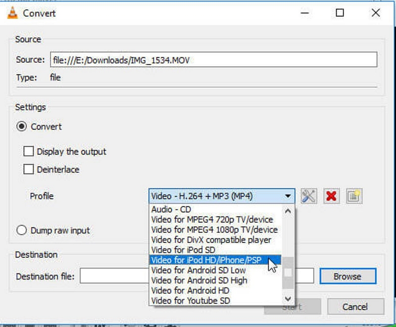Close the Convert dialog
This screenshot has height=327, width=396.
[376, 13]
